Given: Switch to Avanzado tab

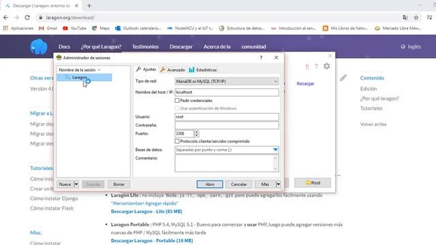Looking at the screenshot, I should (172, 69).
